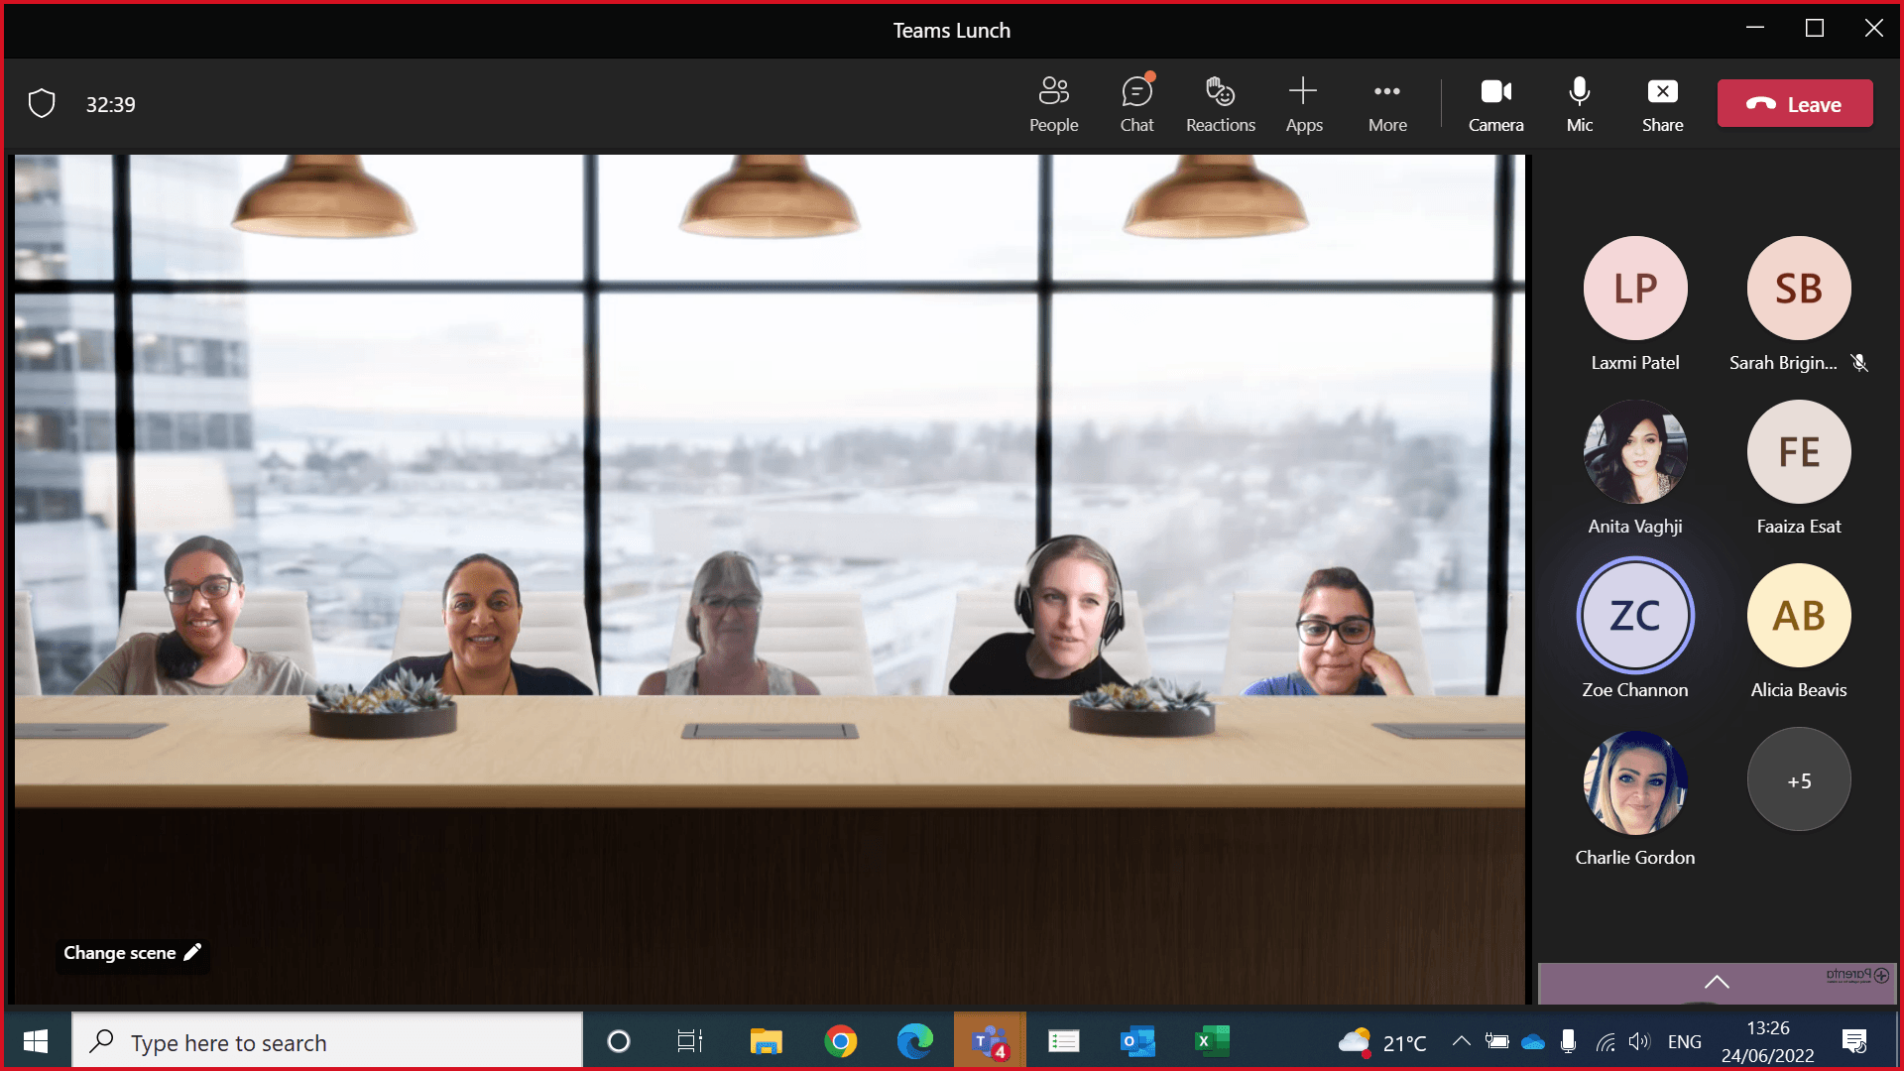1904x1071 pixels.
Task: Open the Reactions menu
Action: pyautogui.click(x=1220, y=104)
